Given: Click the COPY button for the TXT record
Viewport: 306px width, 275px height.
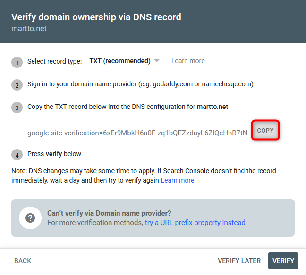Looking at the screenshot, I should coord(265,130).
